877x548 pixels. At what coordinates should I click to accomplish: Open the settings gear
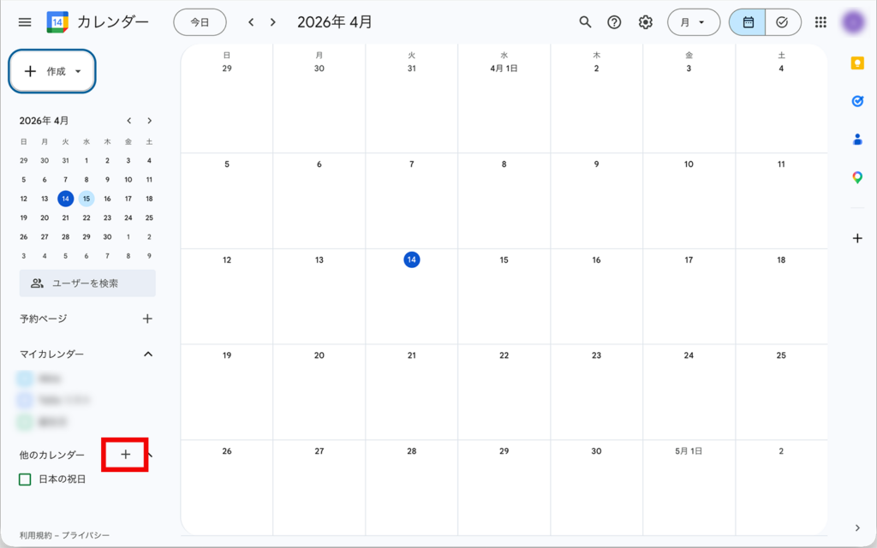[x=647, y=22]
